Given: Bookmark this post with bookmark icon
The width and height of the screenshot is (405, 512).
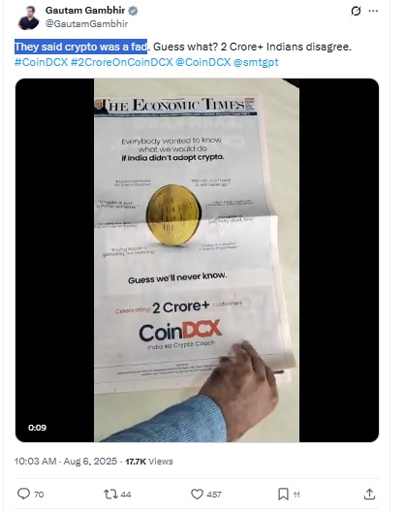Looking at the screenshot, I should (283, 494).
